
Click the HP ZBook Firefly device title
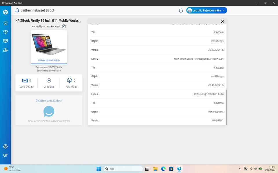(48, 20)
